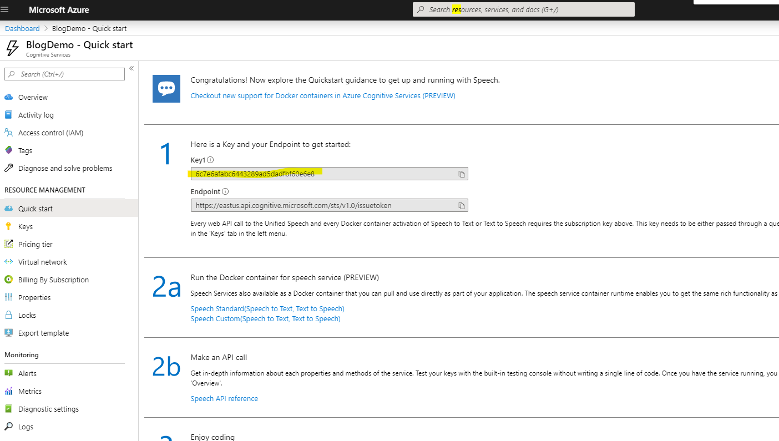Copy the Endpoint URL with copy icon

tap(461, 206)
